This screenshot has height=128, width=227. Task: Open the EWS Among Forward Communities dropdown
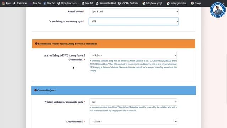coord(133,55)
